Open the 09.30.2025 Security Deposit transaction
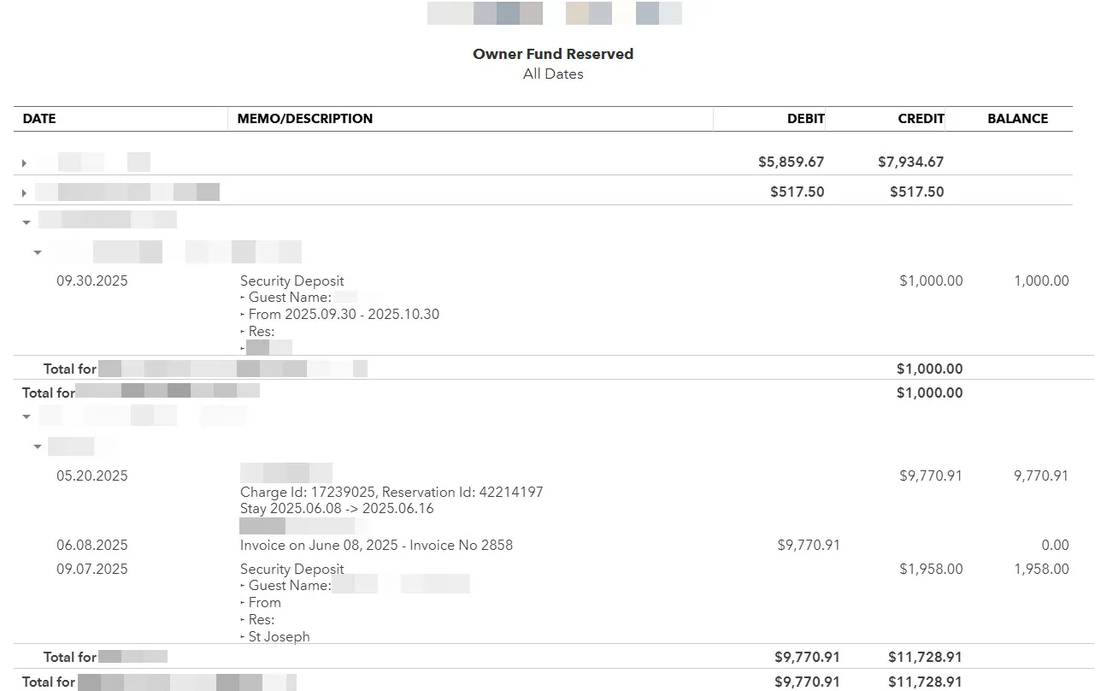 (x=292, y=281)
